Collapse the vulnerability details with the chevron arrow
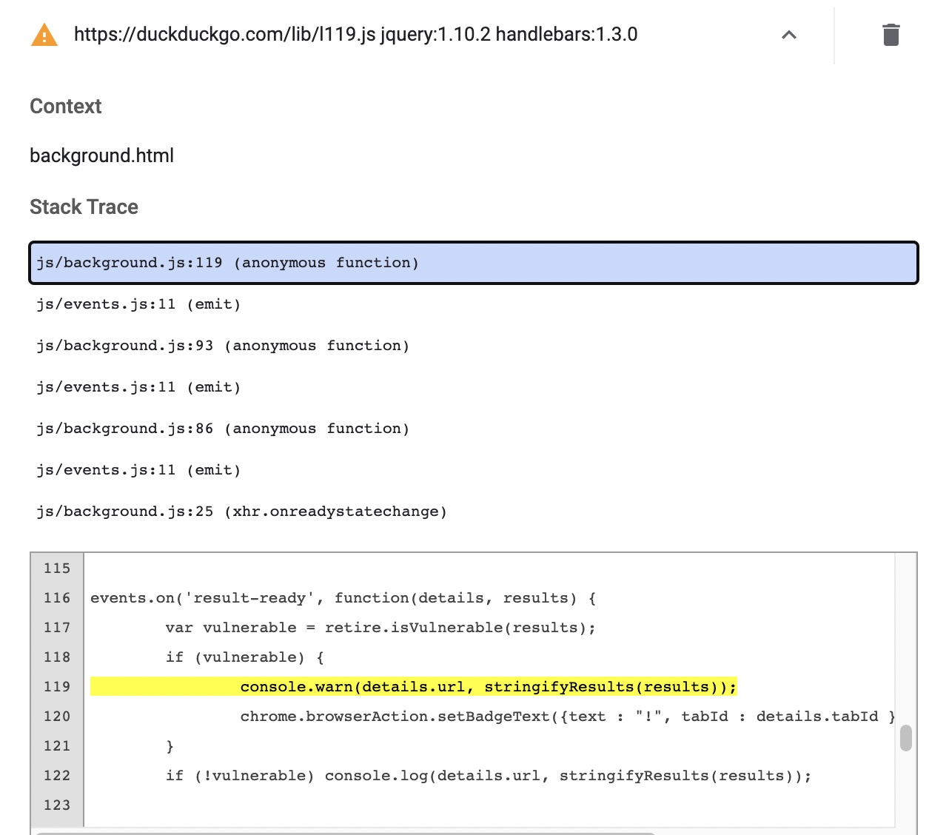 789,35
